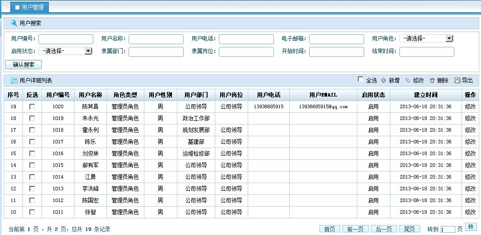Click 修改 link for row 1016
Image resolution: width=481 pixels, height=235 pixels.
470,153
